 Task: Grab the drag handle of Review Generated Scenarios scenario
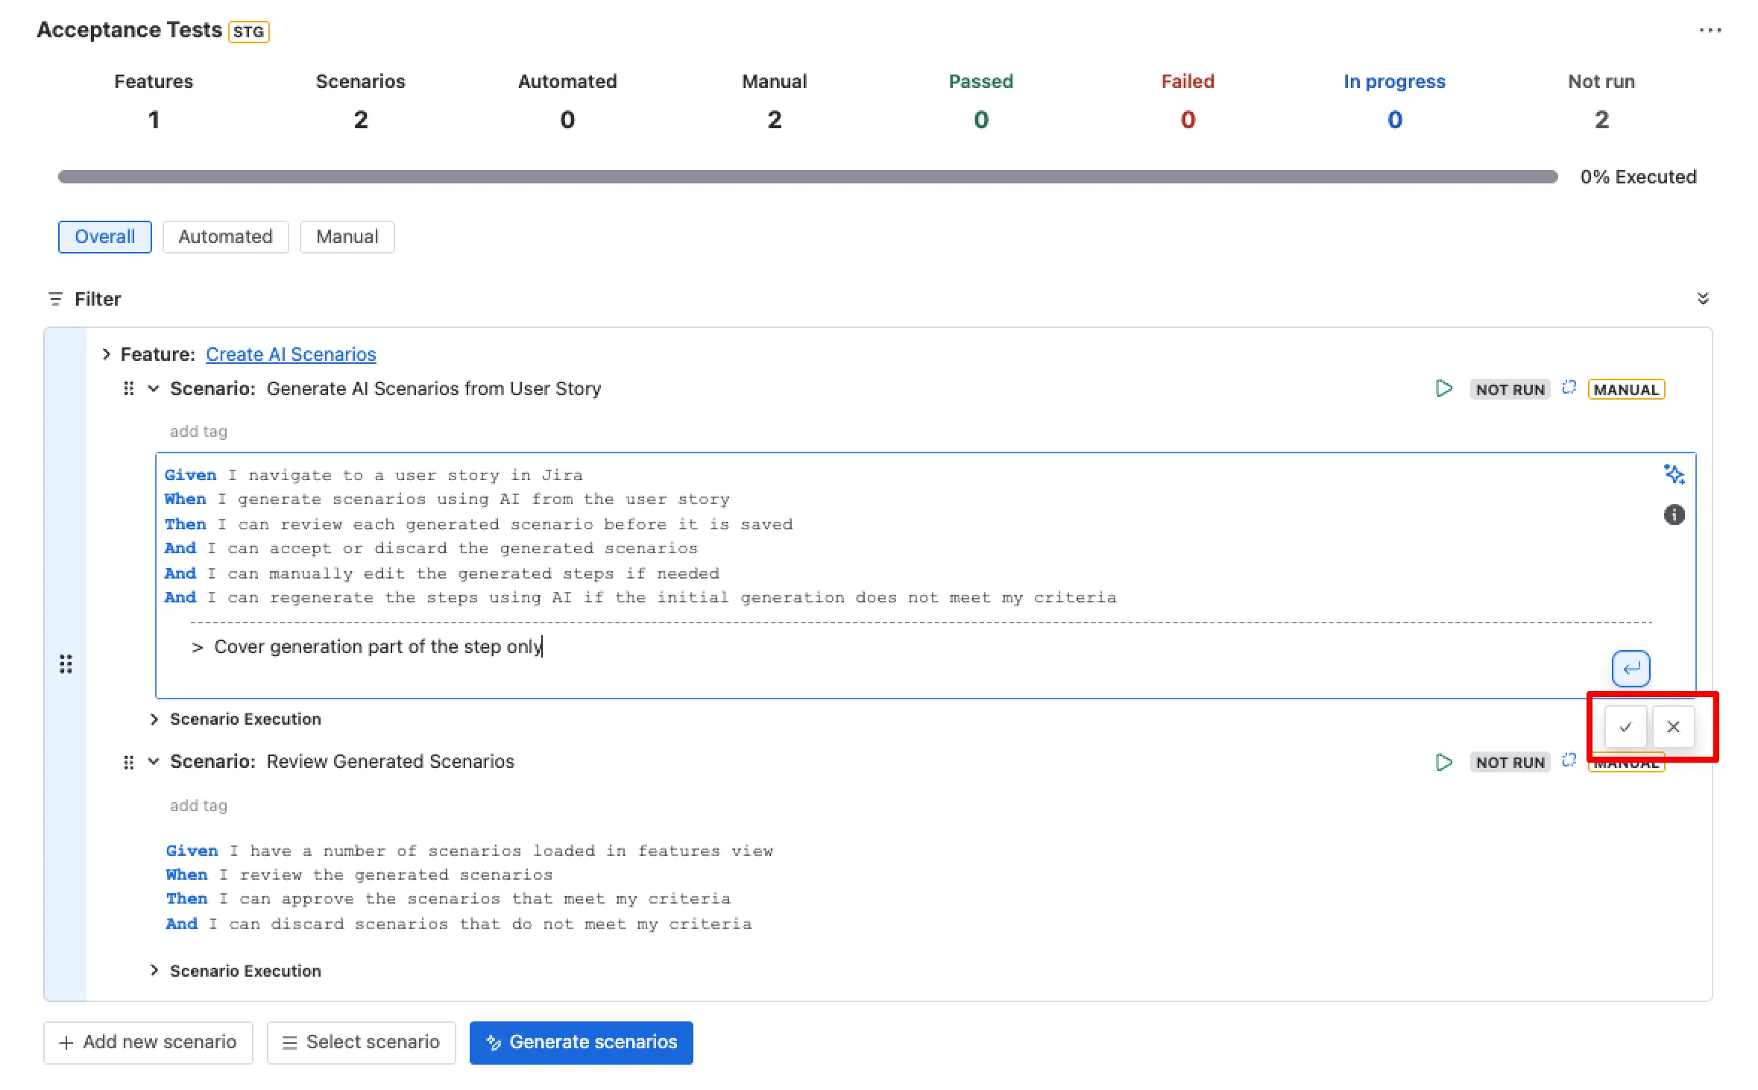coord(128,762)
